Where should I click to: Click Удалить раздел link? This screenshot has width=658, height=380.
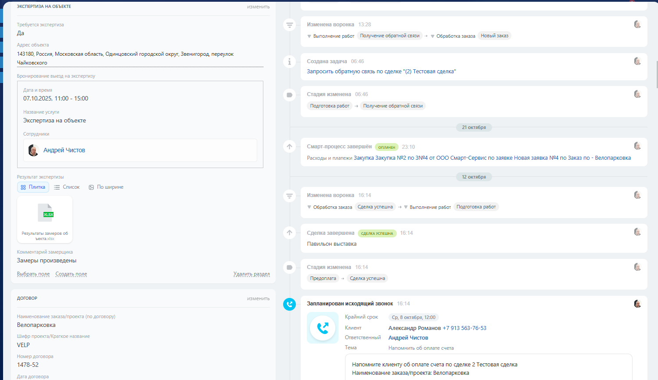pos(252,274)
